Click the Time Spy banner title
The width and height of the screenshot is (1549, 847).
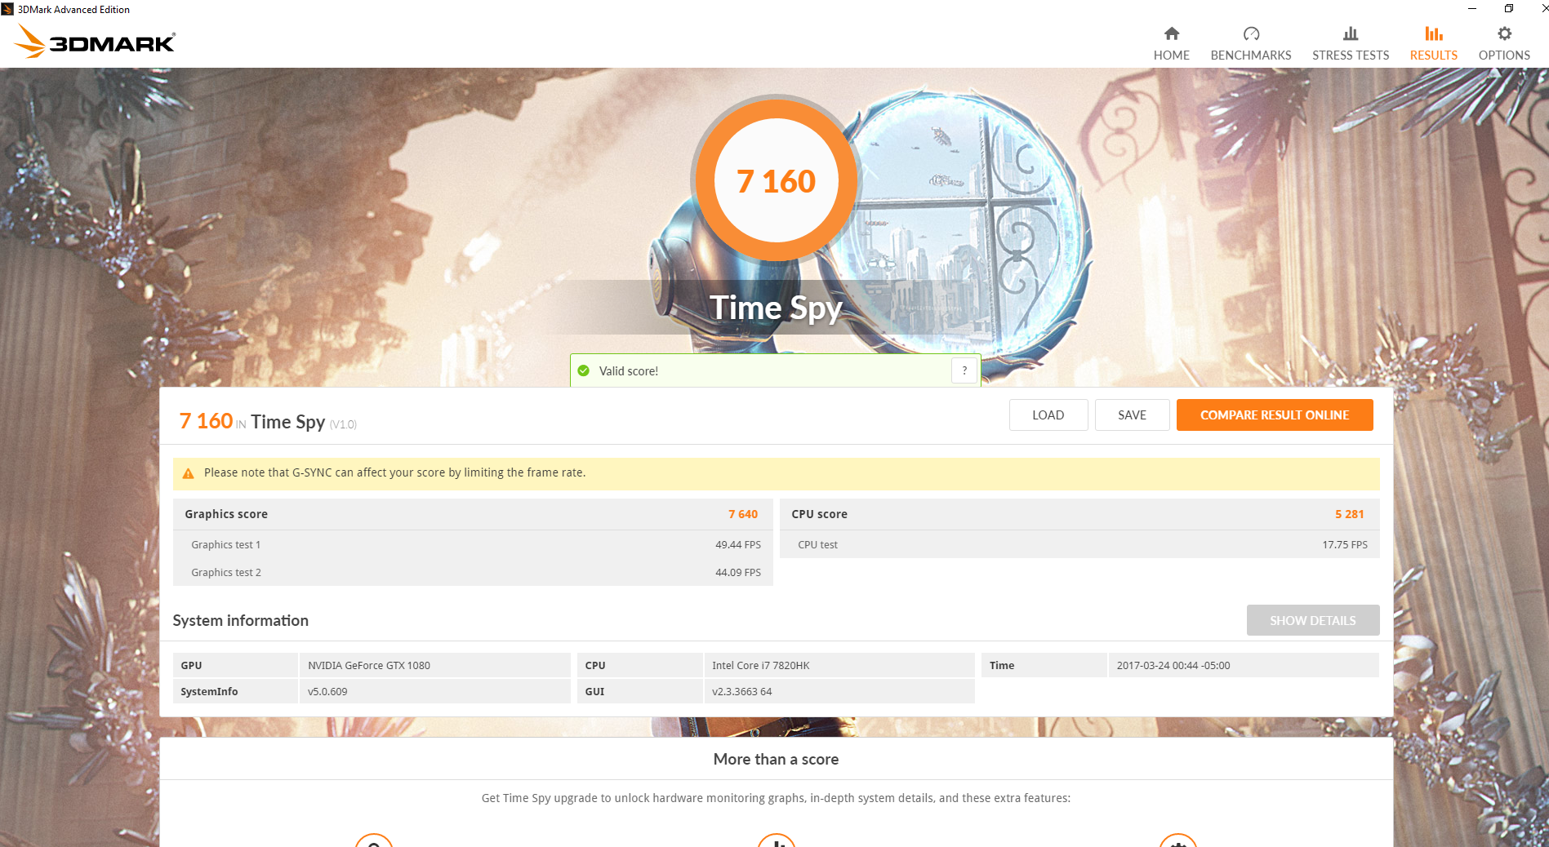(776, 308)
